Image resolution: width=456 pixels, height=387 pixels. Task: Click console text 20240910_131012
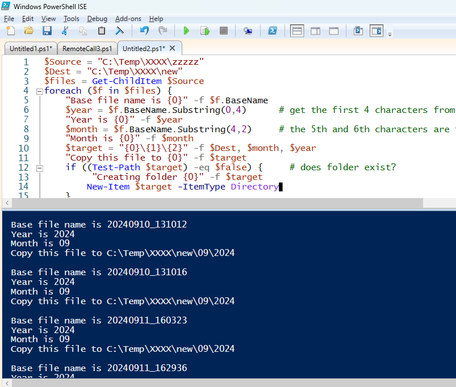[x=147, y=225]
